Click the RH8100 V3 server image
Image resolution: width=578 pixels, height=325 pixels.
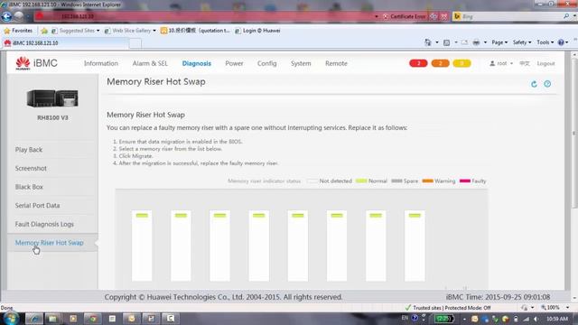click(x=52, y=98)
